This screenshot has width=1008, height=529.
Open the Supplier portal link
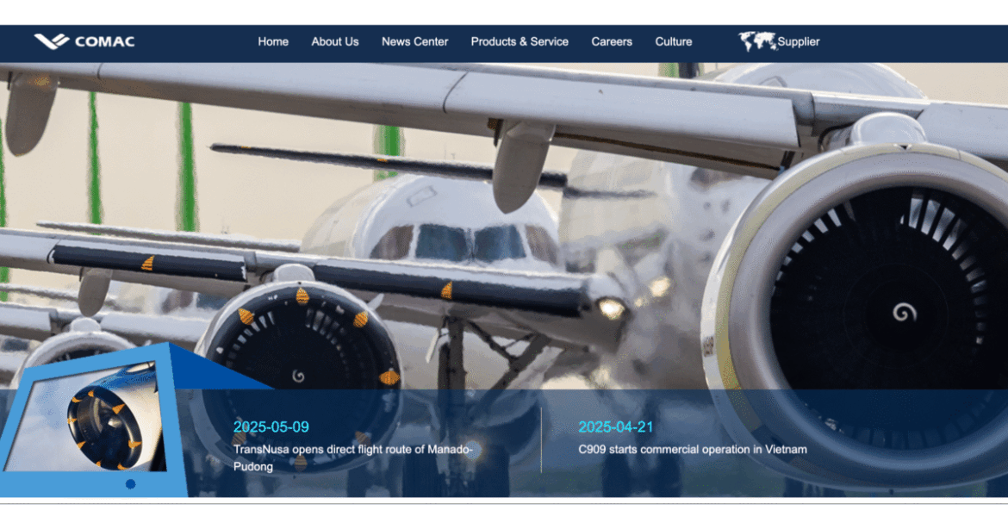coord(798,41)
